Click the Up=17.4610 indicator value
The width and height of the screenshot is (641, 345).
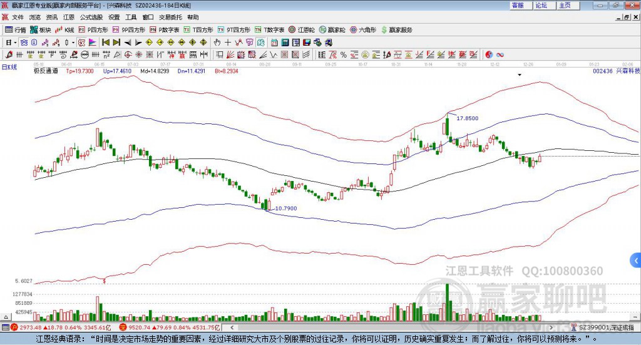[117, 71]
